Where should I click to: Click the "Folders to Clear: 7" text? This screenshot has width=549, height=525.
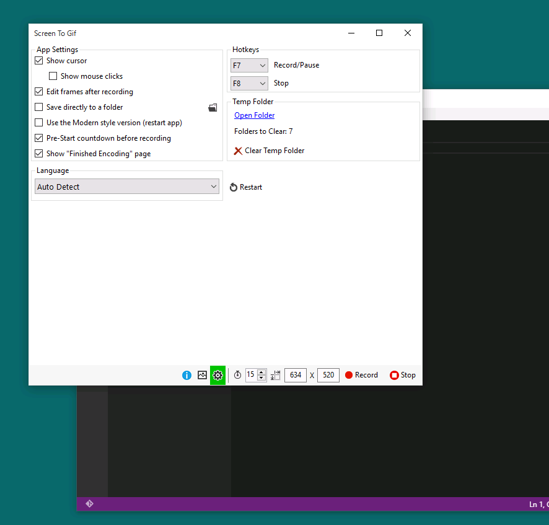(x=263, y=131)
